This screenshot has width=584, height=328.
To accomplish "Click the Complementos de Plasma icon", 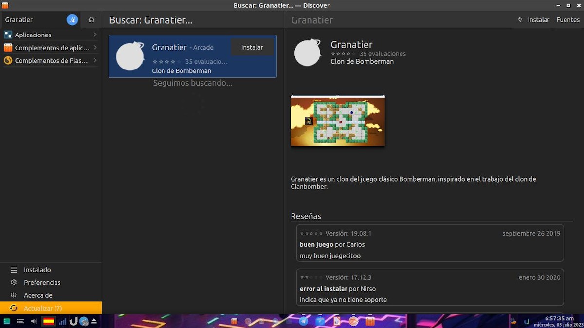I will coord(8,61).
